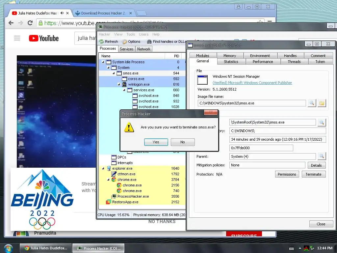The width and height of the screenshot is (337, 253).
Task: Collapse the parent chrome.exe 3784 node
Action: click(108, 180)
